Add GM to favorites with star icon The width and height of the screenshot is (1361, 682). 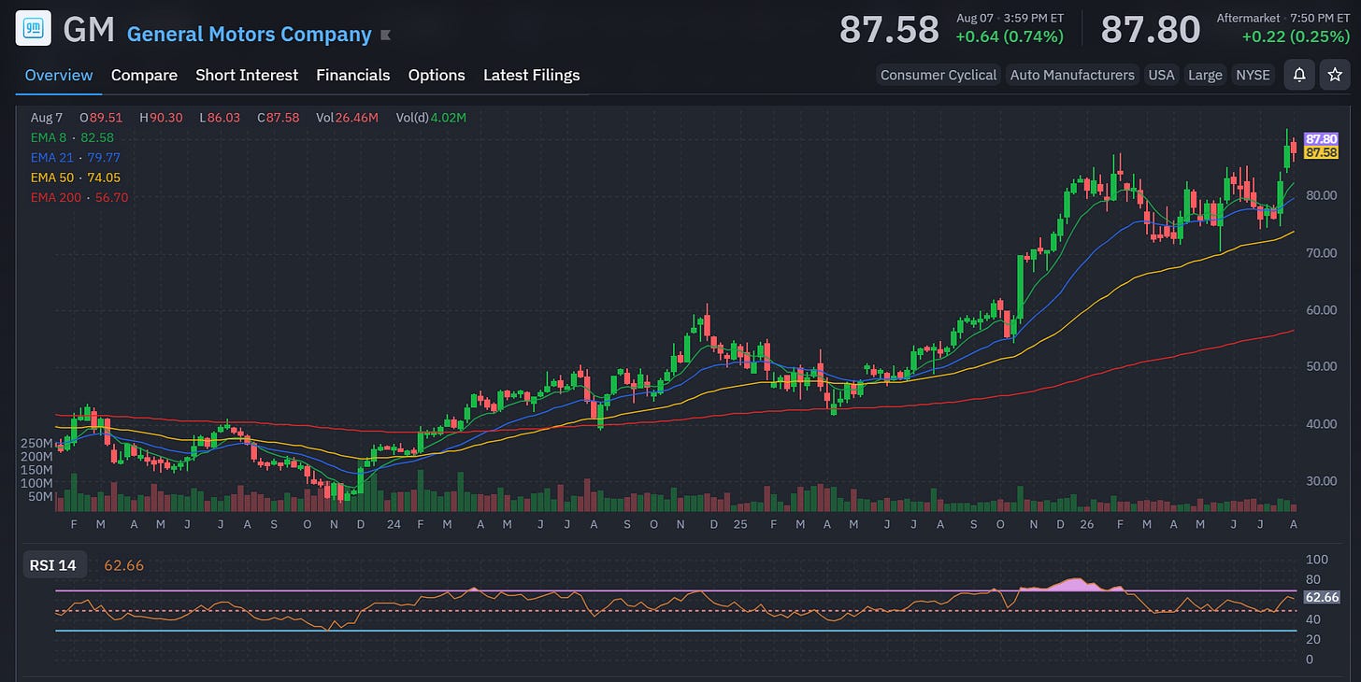click(1335, 75)
